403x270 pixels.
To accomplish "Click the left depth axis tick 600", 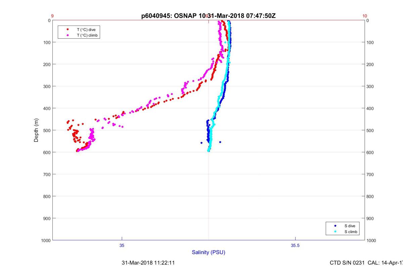I will coord(47,152).
